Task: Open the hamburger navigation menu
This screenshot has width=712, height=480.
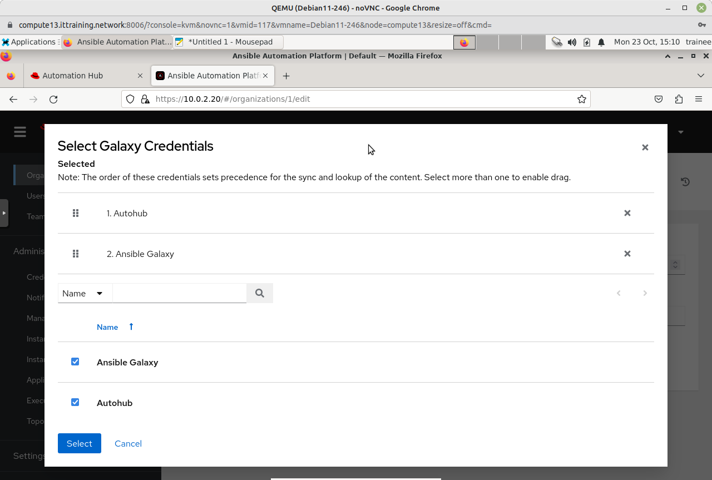Action: [x=20, y=132]
